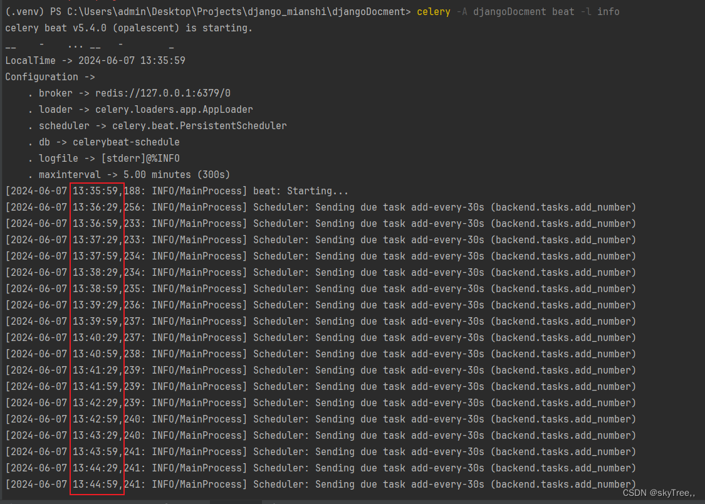
Task: Click the 'db -> celerybeat-schedule' line
Action: (x=104, y=142)
